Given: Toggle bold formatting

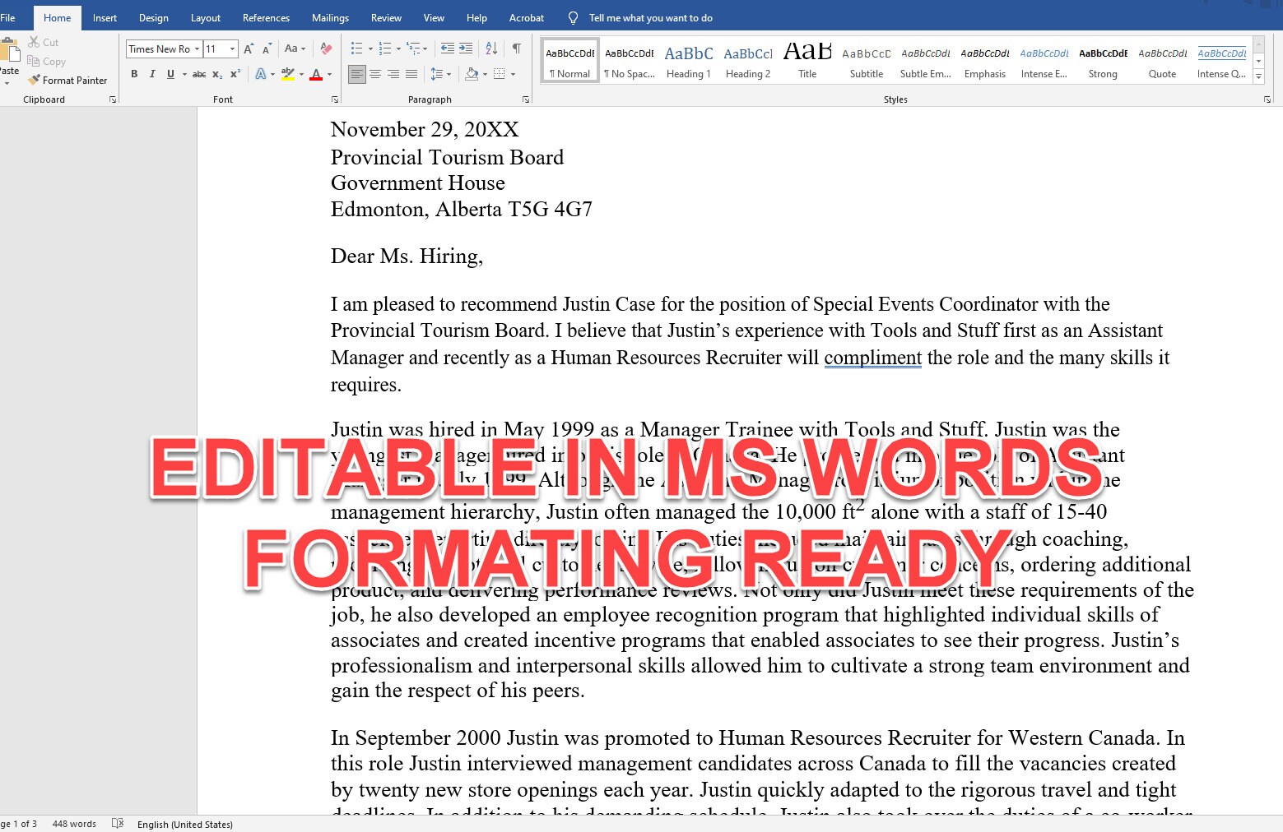Looking at the screenshot, I should (134, 74).
